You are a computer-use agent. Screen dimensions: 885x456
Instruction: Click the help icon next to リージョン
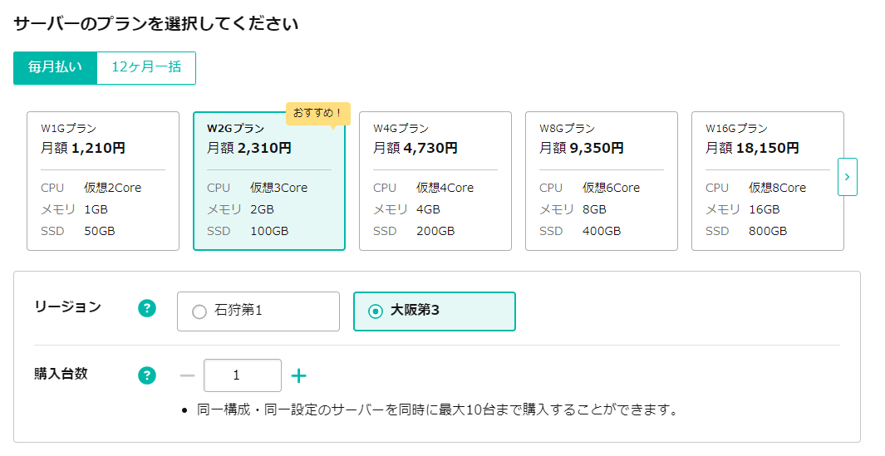[x=147, y=309]
